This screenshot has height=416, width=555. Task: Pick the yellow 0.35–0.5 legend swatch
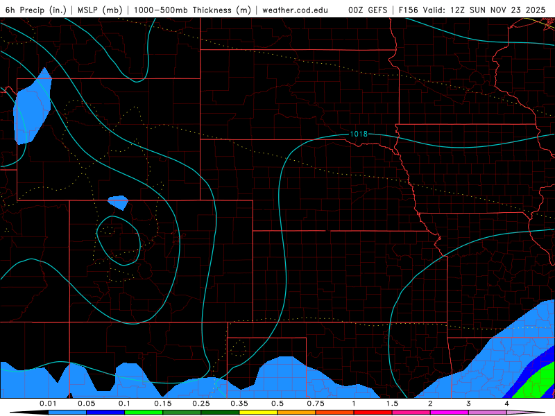(x=259, y=413)
